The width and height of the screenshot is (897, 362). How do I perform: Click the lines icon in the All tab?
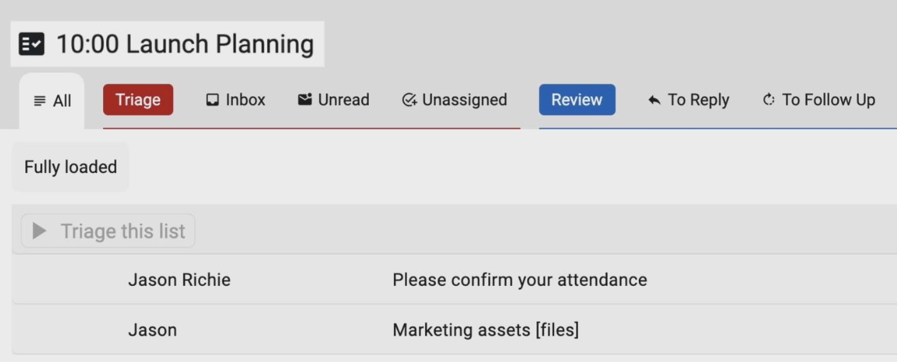[40, 101]
